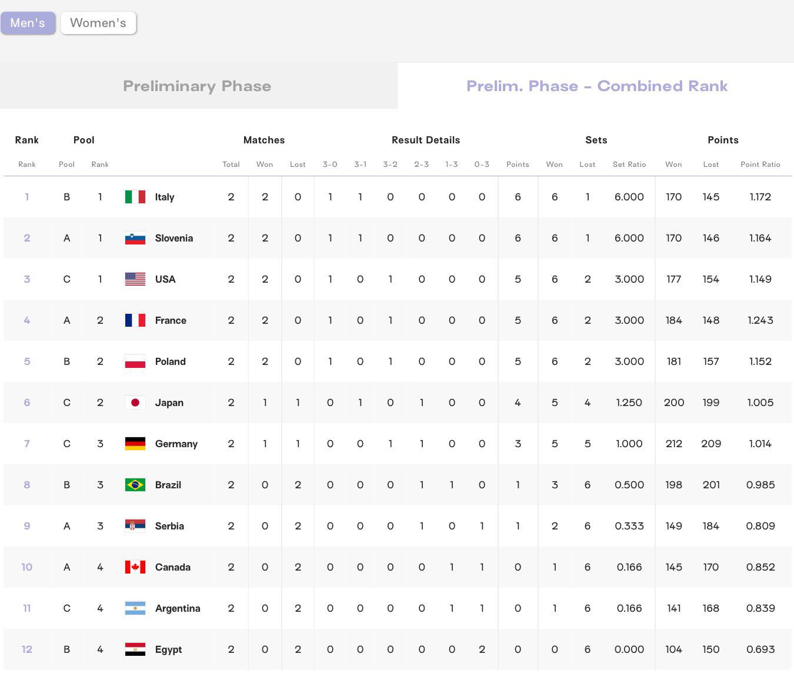Click the Poland team name
The height and width of the screenshot is (684, 794).
[170, 361]
